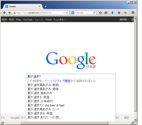Select suggestion 夏が過ぎ 少年時代

[x=71, y=101]
